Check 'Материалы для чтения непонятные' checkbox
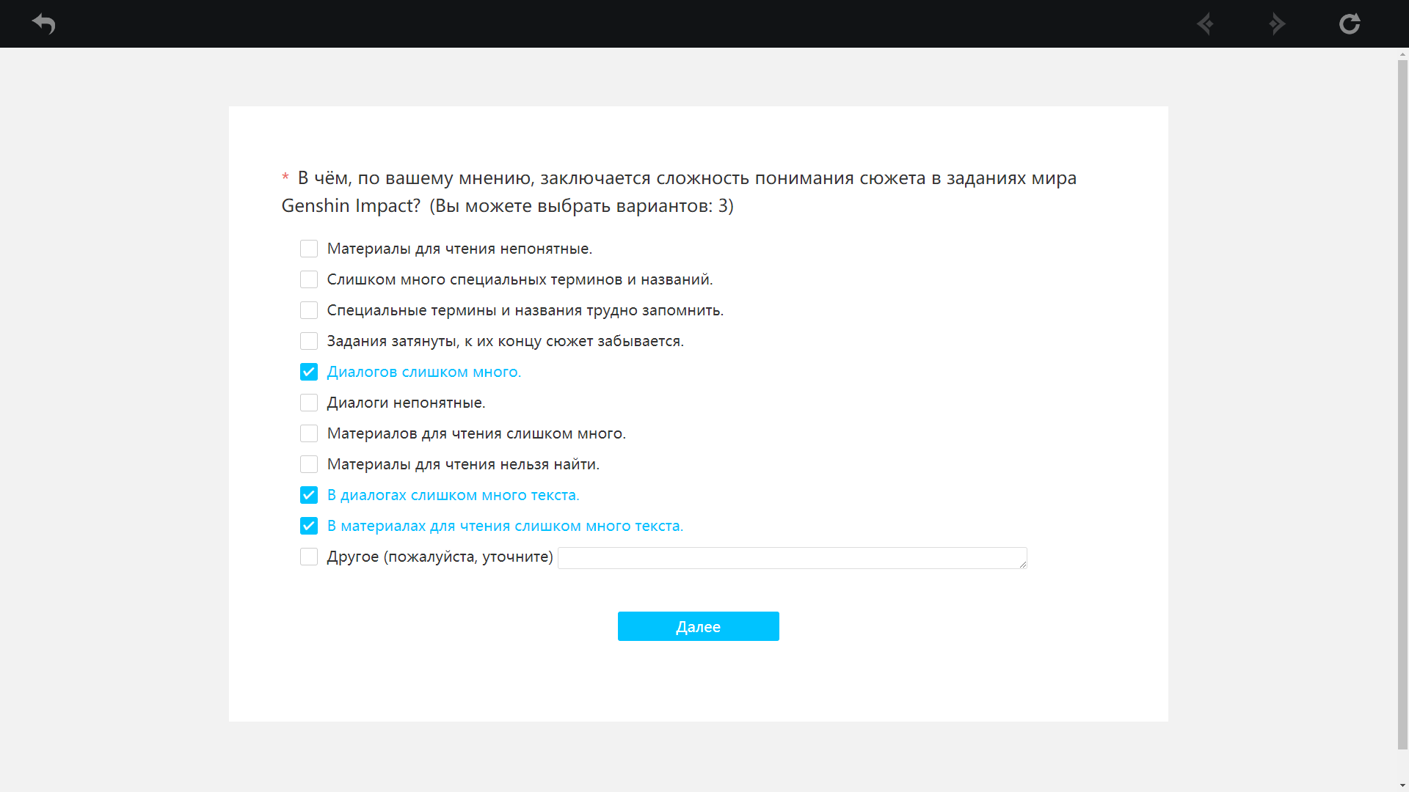The height and width of the screenshot is (792, 1409). 309,249
